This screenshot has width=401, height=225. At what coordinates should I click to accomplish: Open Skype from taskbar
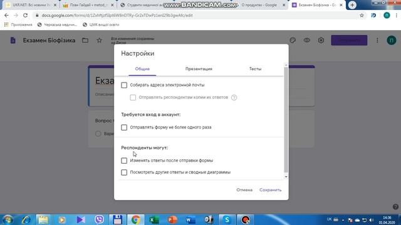(x=227, y=219)
